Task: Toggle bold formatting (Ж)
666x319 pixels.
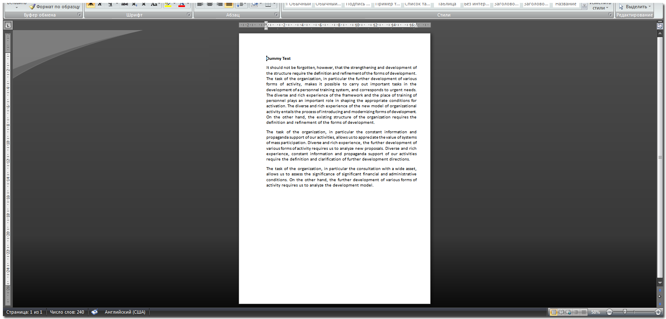Action: (90, 4)
